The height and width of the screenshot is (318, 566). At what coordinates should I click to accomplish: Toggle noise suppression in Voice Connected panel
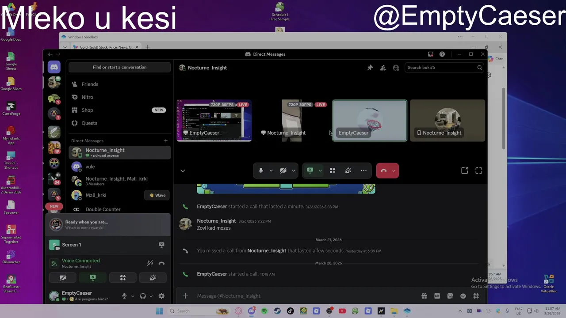tap(150, 263)
